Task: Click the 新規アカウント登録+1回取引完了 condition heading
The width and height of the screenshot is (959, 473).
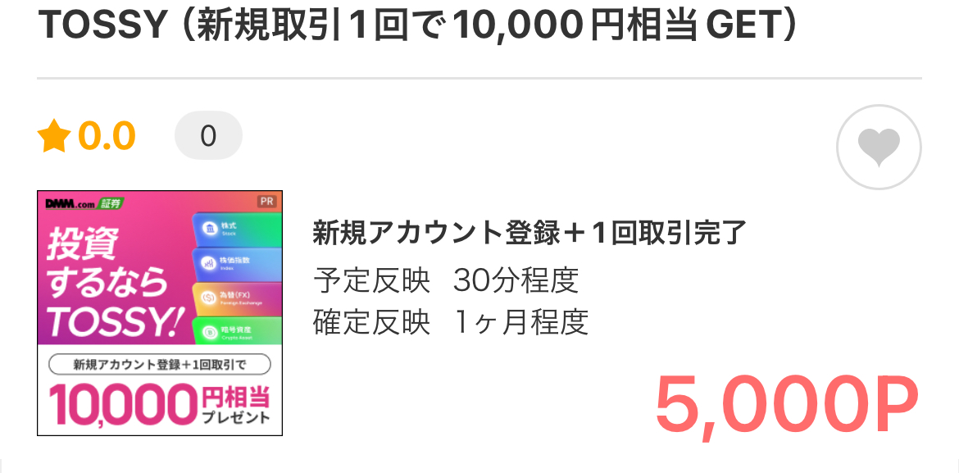Action: pyautogui.click(x=529, y=233)
